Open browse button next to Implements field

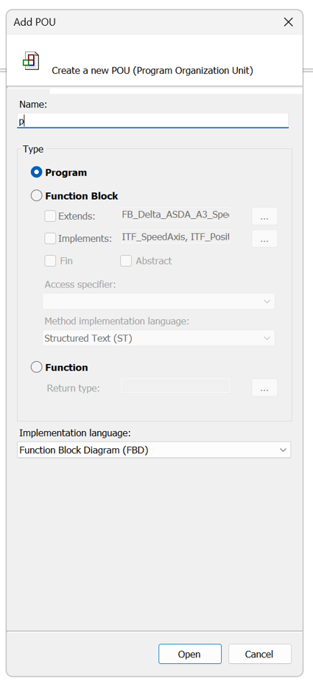264,239
